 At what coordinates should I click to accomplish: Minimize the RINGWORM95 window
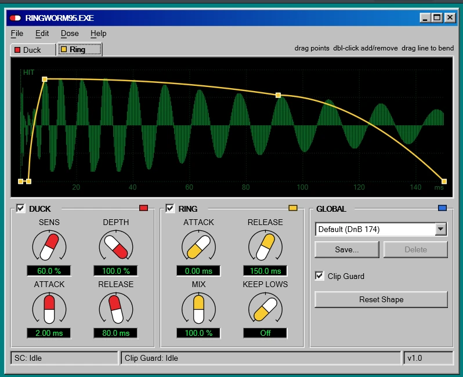tap(425, 18)
